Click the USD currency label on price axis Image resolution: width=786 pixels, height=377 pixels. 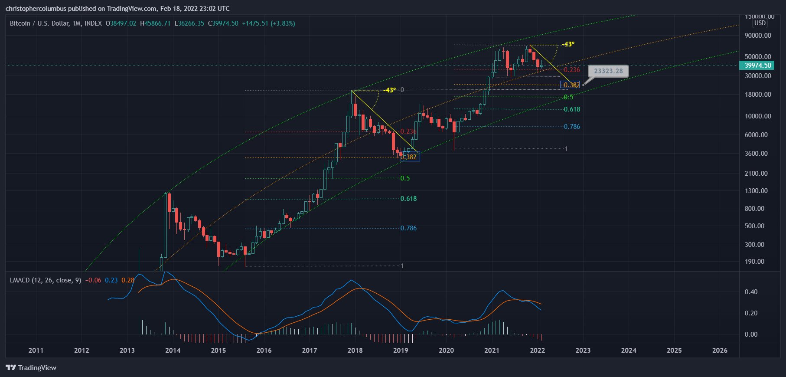coord(760,23)
